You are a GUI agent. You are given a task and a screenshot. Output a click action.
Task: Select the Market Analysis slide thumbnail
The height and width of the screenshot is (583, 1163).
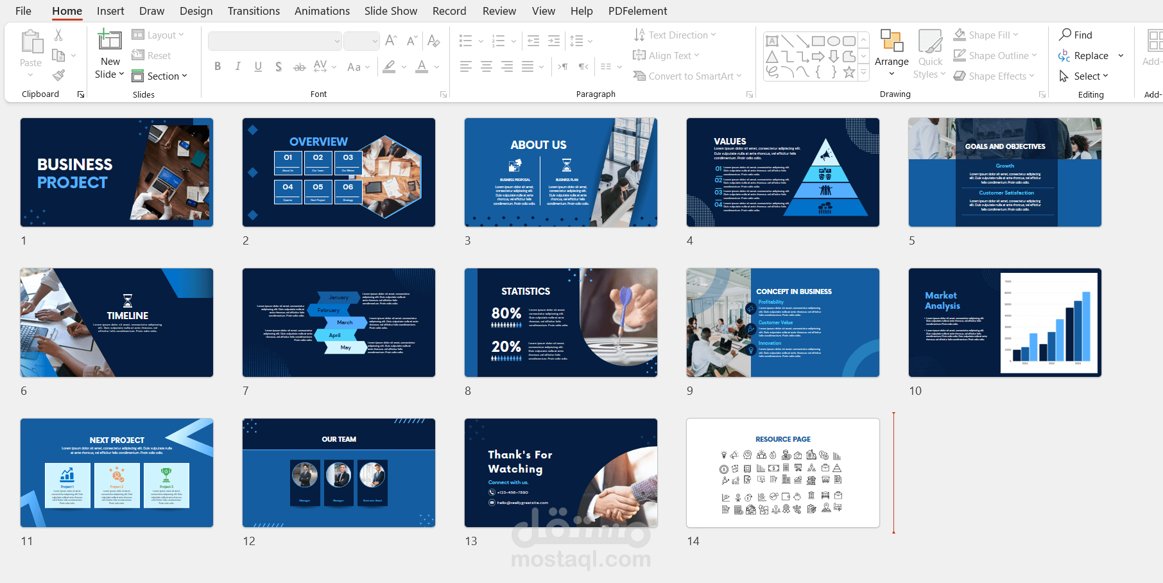click(x=1005, y=322)
